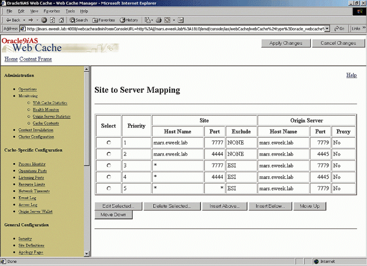Image resolution: width=367 pixels, height=266 pixels.
Task: Open the browser Home icon
Action: pyautogui.click(x=61, y=20)
